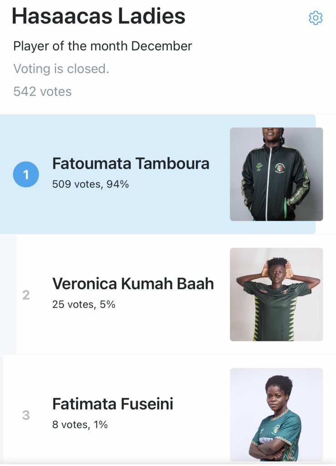This screenshot has width=336, height=466.
Task: Open Veronica Kumah Baah's photo thumbnail
Action: 276,294
